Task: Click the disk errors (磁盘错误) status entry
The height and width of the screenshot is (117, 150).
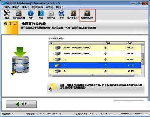Action: point(8,114)
